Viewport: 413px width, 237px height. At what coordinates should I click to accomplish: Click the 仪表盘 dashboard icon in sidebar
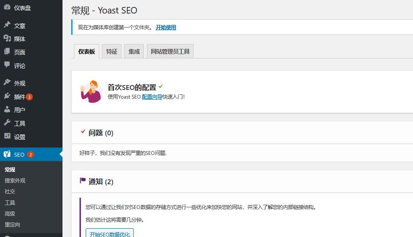click(x=7, y=7)
